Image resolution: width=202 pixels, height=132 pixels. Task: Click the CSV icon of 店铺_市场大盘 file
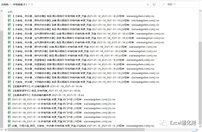click(9, 125)
